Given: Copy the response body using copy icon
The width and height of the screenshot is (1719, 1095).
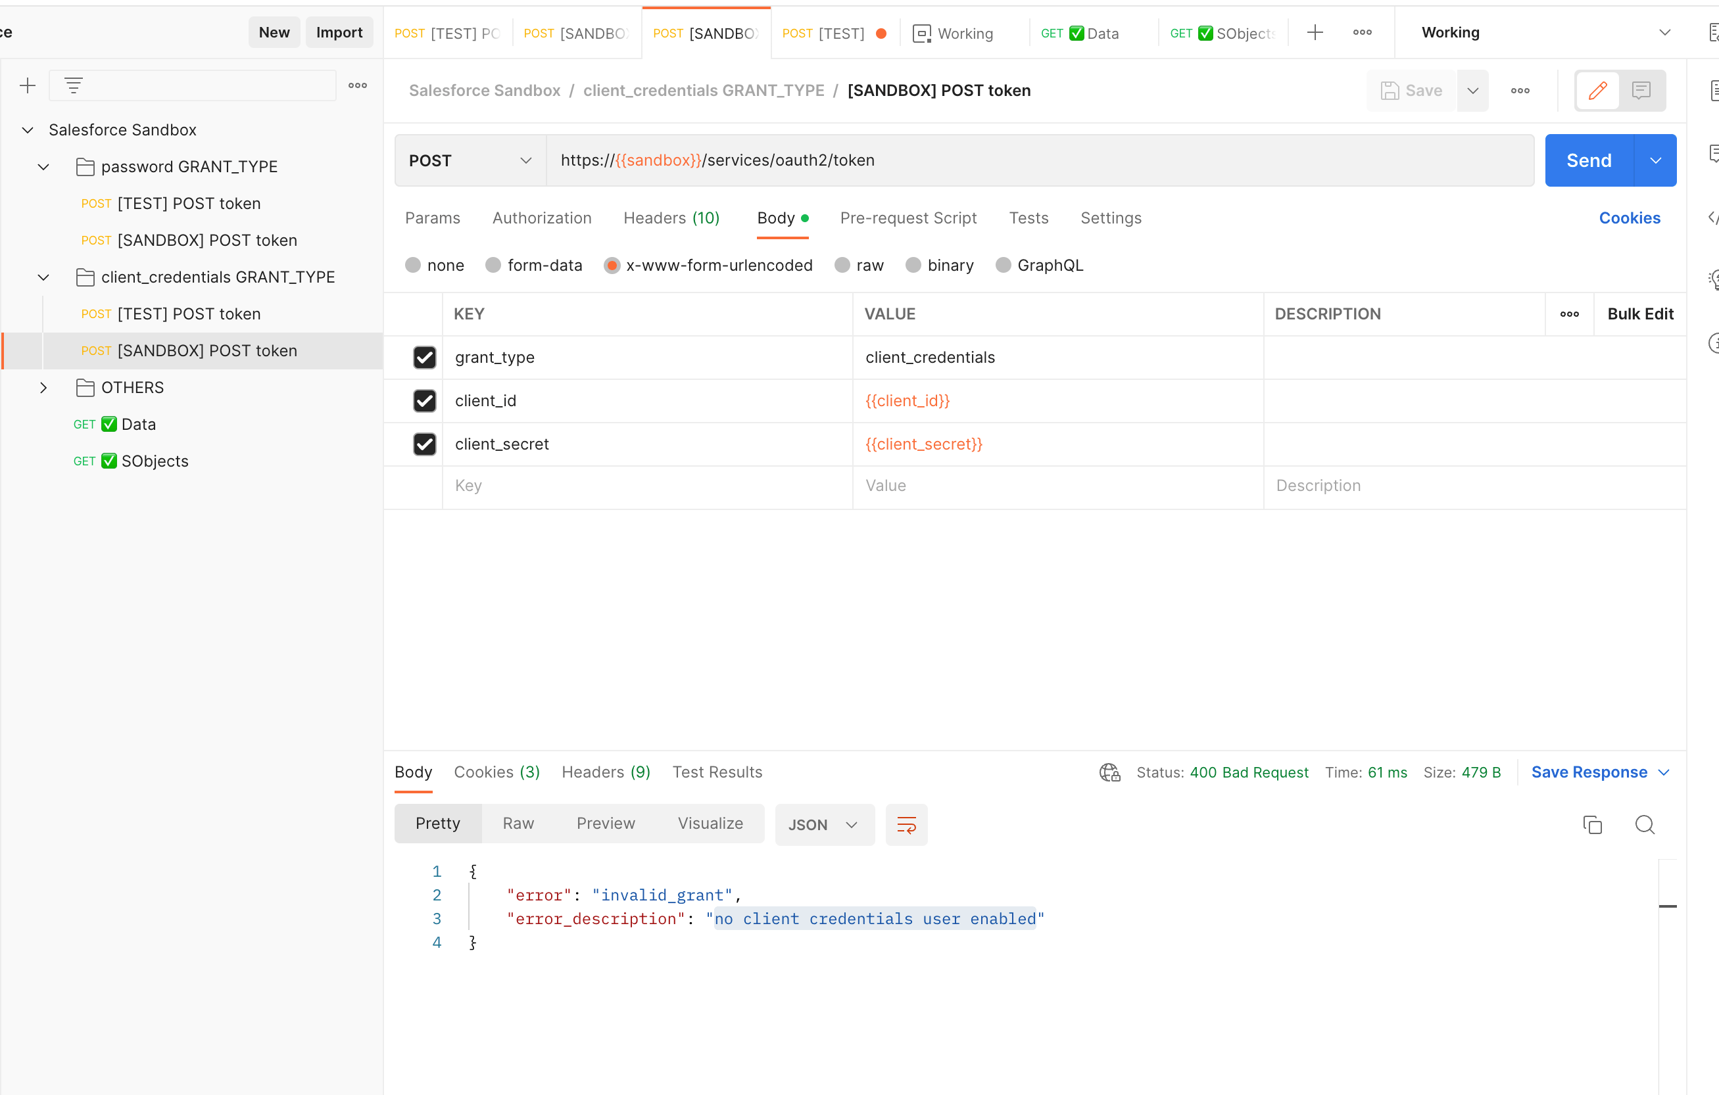Looking at the screenshot, I should 1593,825.
